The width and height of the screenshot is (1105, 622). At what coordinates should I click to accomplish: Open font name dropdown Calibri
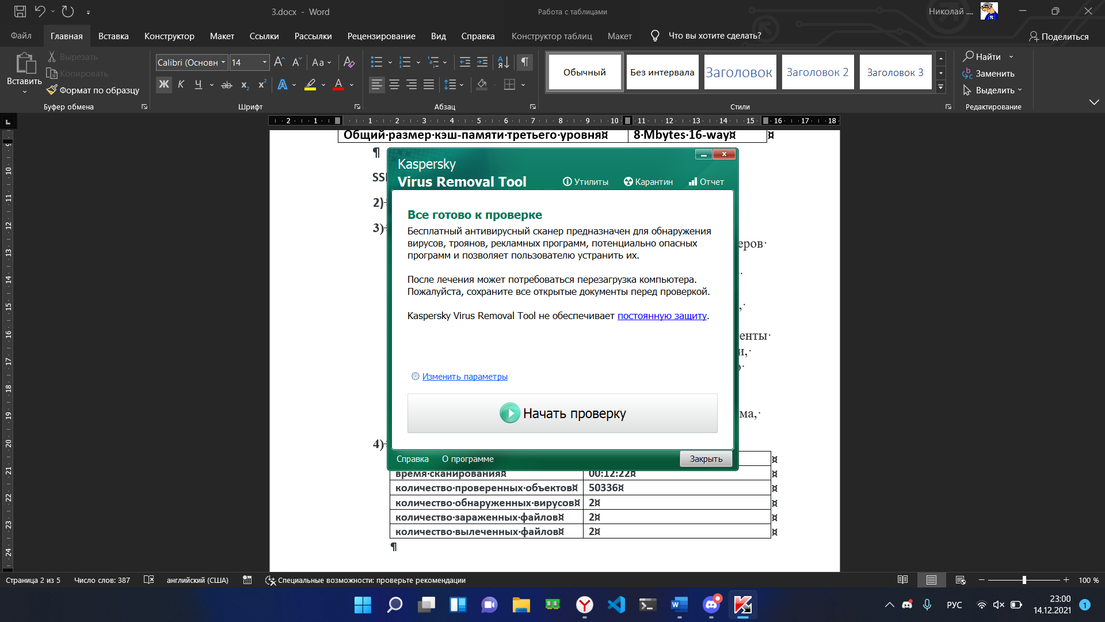pos(223,62)
